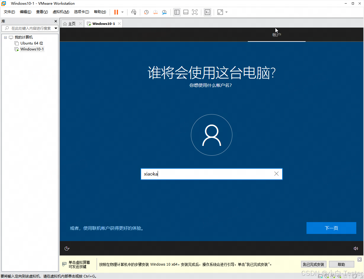The width and height of the screenshot is (364, 279).
Task: Close the Windows10-1 tab
Action: pyautogui.click(x=119, y=24)
